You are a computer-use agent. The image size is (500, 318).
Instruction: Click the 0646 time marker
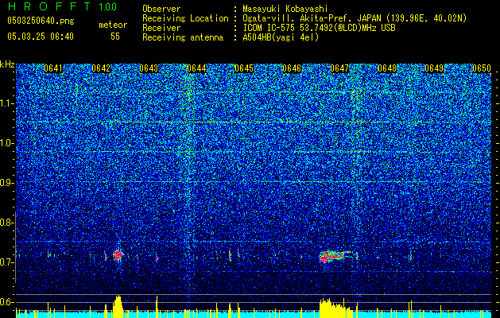[x=292, y=68]
